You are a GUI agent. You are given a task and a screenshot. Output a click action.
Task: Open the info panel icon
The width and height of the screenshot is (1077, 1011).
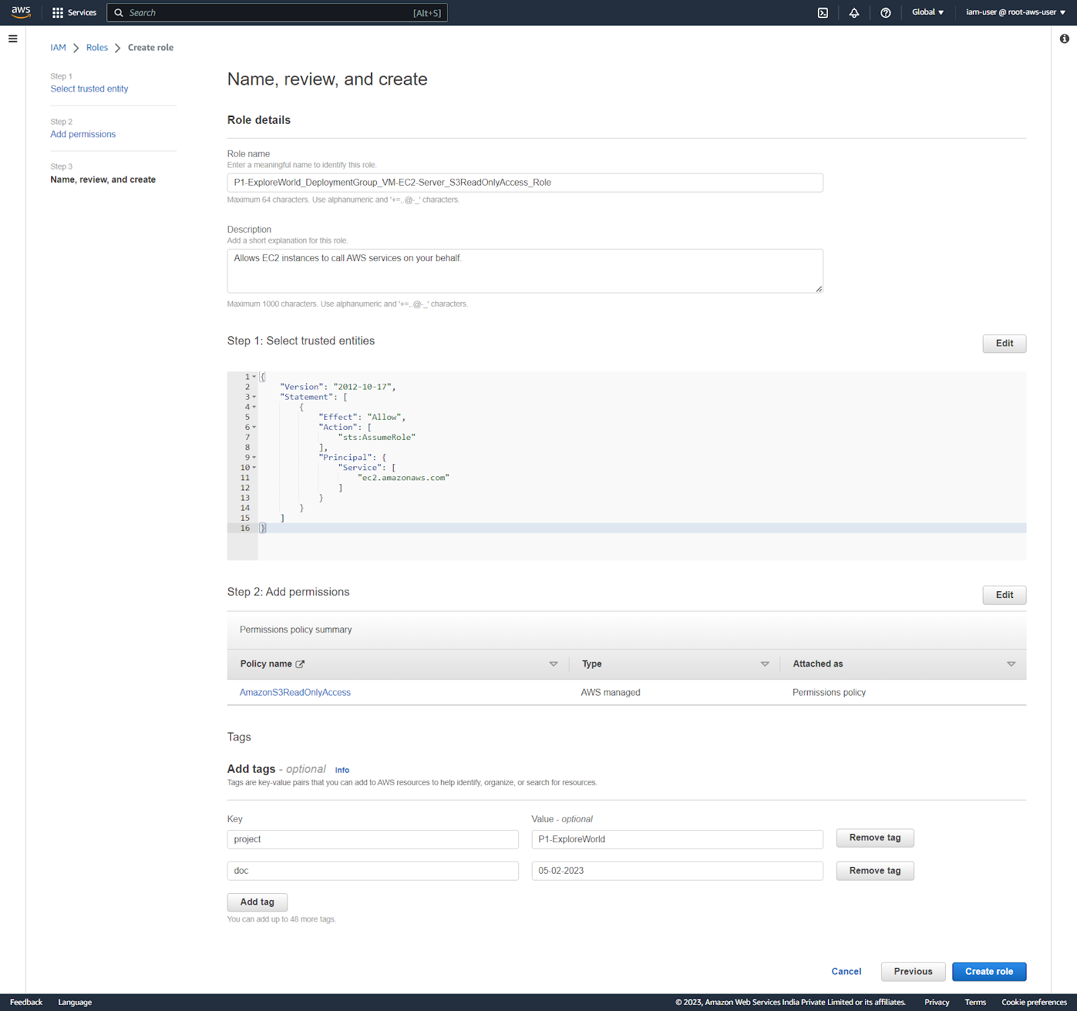click(x=1064, y=39)
